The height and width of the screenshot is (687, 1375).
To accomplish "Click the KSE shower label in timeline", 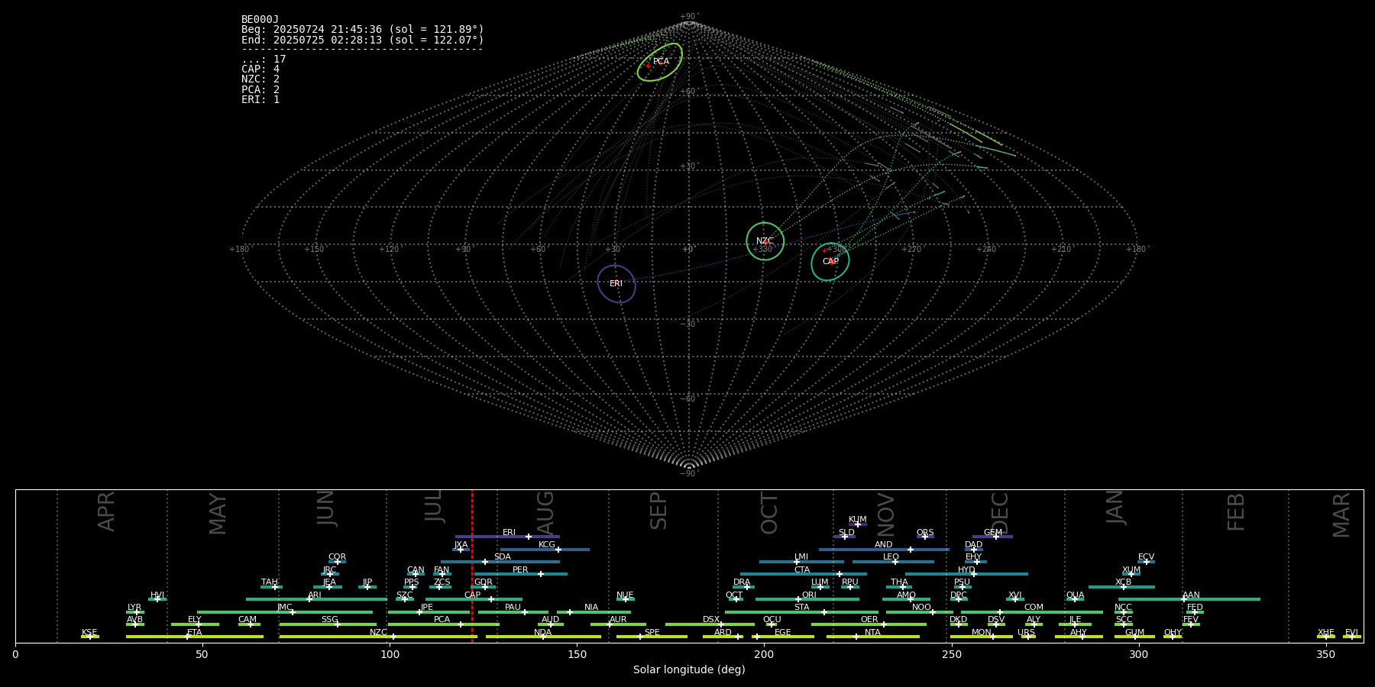I will pos(89,633).
